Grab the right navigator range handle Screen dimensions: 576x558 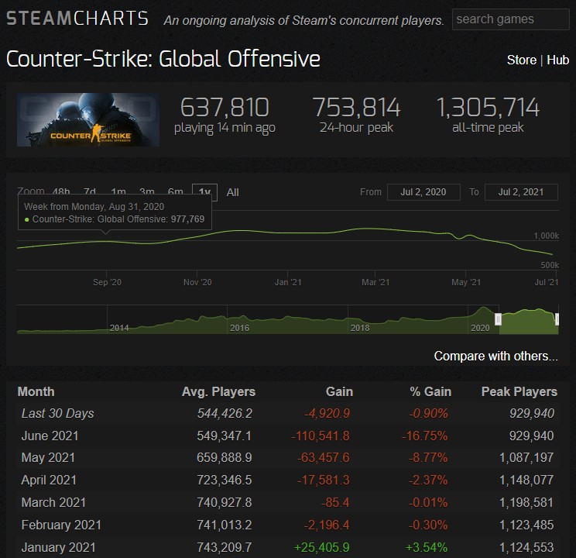pyautogui.click(x=557, y=319)
